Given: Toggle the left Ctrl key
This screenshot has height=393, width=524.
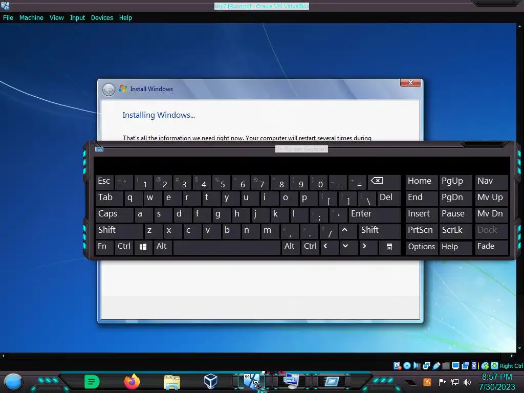Looking at the screenshot, I should pos(124,247).
